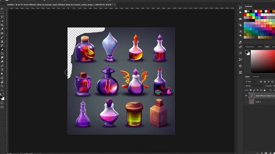The height and width of the screenshot is (154, 275).
Task: Open the 3D cube panel icon
Action: [241, 66]
